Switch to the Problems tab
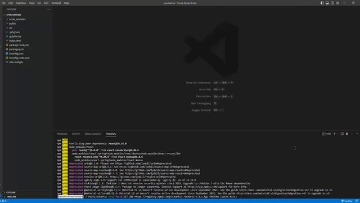The image size is (360, 203). pos(62,134)
